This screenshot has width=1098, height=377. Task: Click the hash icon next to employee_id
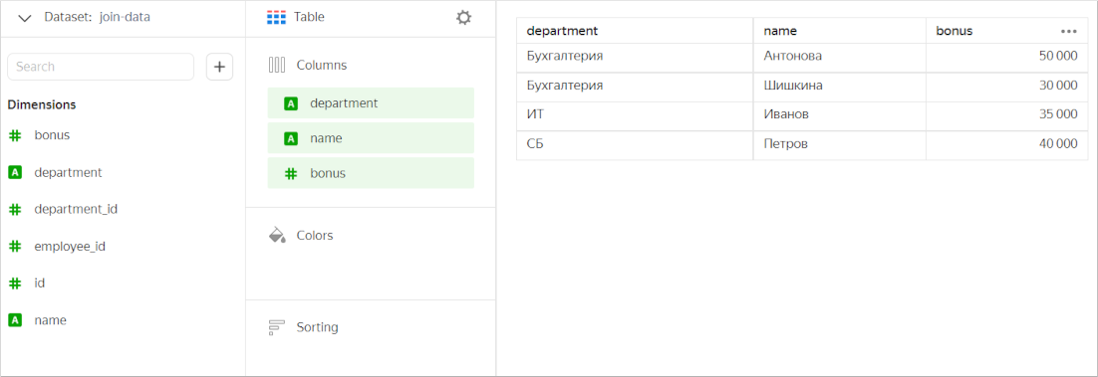pos(15,247)
